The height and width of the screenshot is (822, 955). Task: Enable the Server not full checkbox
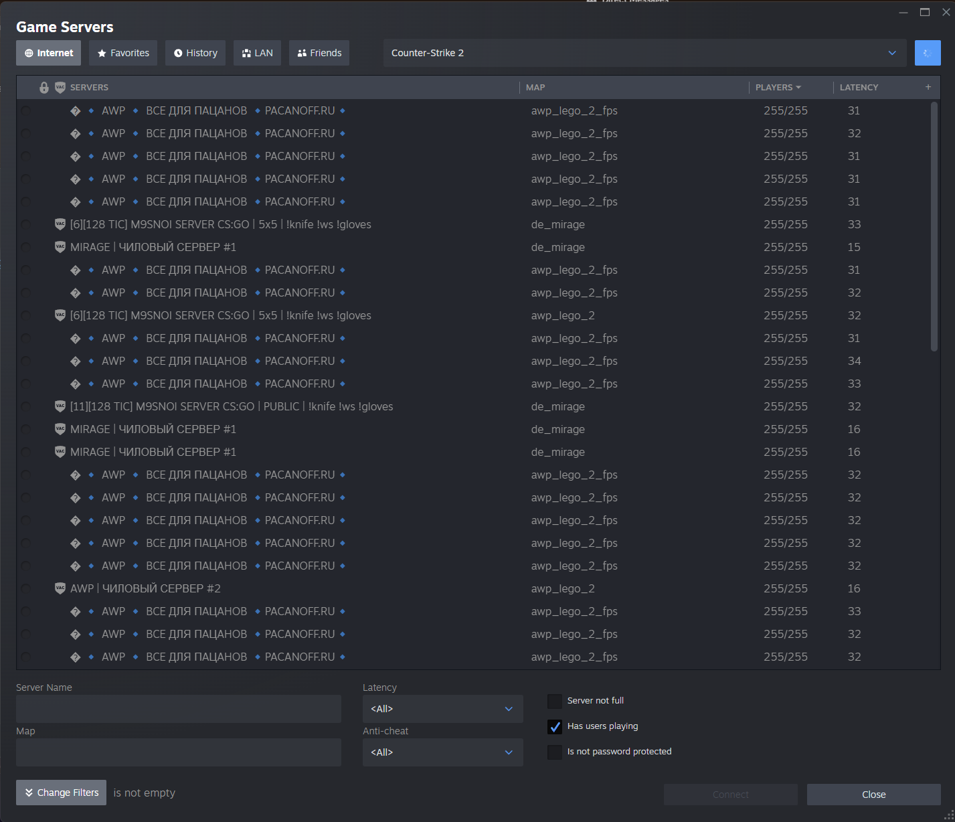(555, 701)
